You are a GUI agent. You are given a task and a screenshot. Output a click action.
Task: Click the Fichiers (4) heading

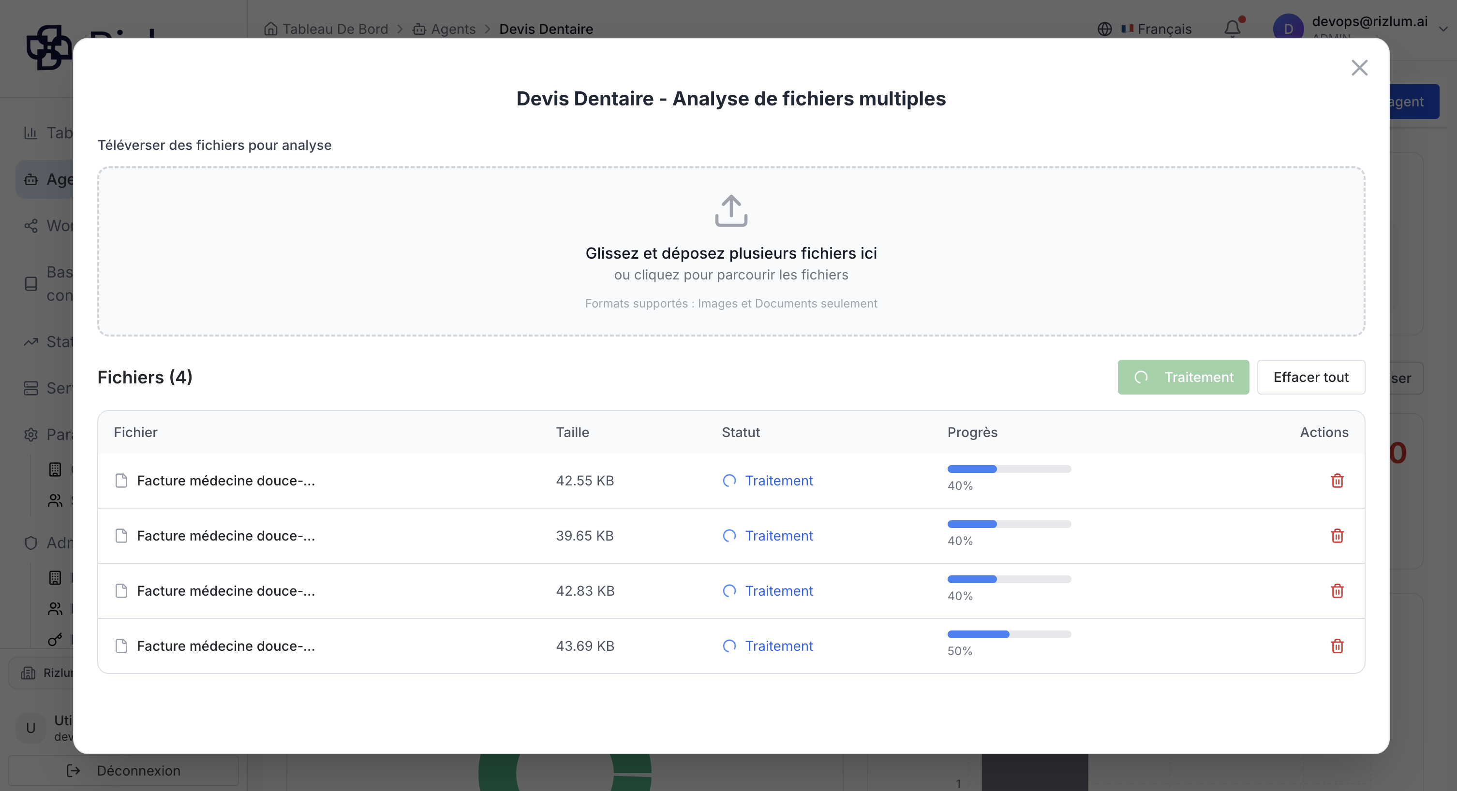tap(145, 377)
